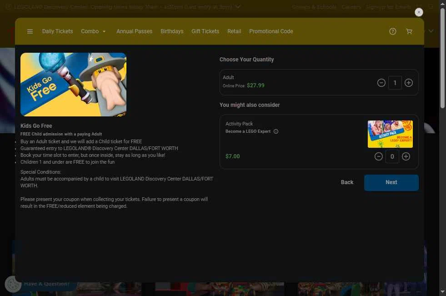
Task: Decrease Activity Pack quantity
Action: pyautogui.click(x=378, y=156)
